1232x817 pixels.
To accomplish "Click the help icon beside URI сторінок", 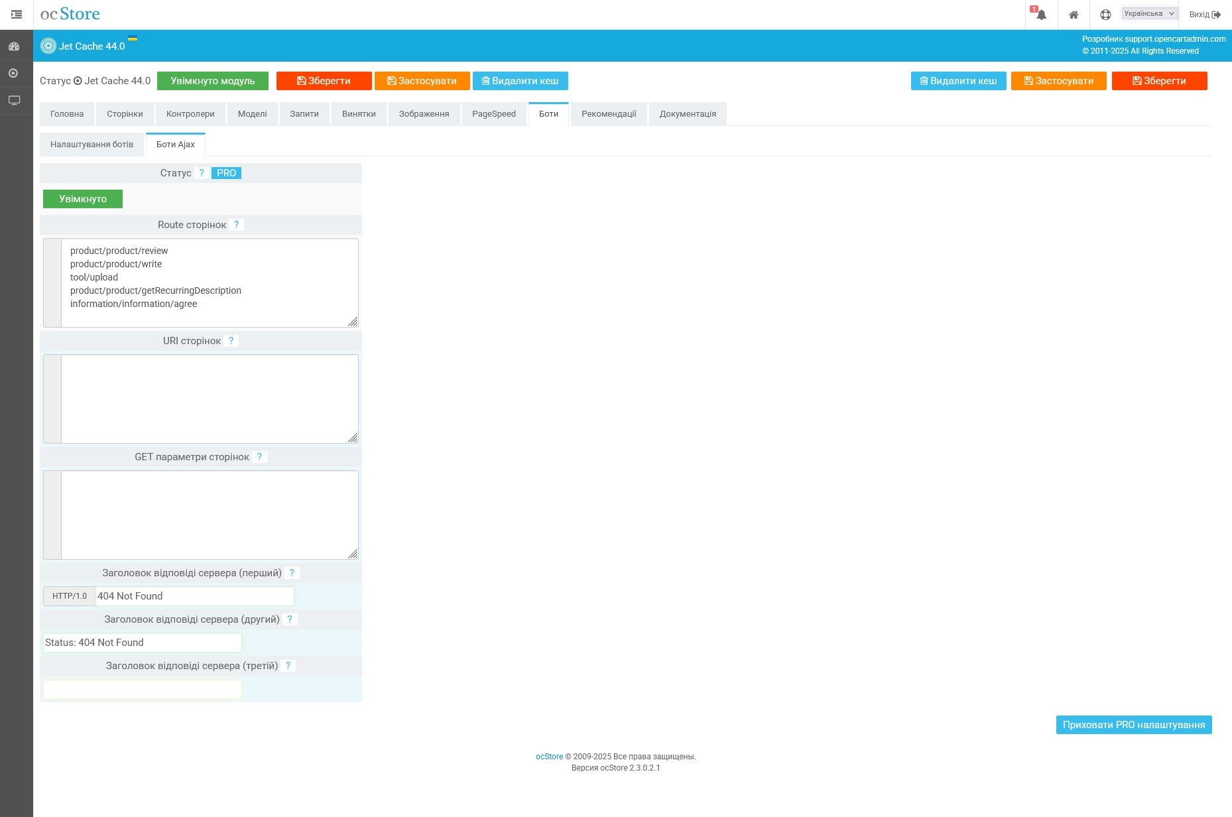I will [x=231, y=341].
